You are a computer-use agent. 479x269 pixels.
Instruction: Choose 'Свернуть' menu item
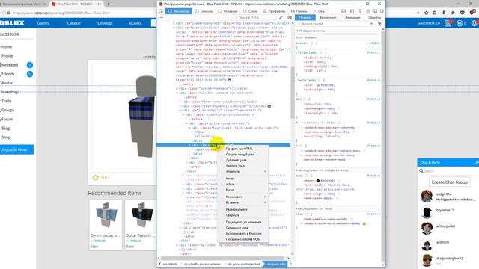click(242, 215)
